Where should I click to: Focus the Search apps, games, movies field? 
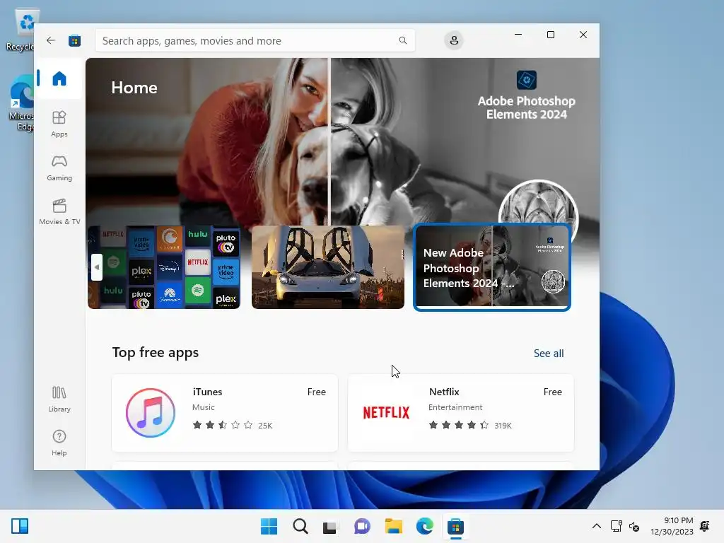[255, 40]
